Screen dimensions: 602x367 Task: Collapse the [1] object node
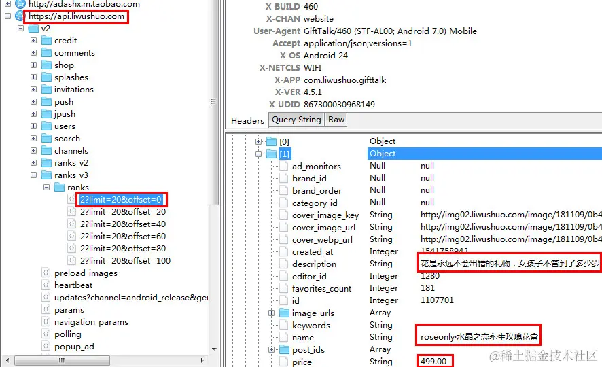coord(258,154)
